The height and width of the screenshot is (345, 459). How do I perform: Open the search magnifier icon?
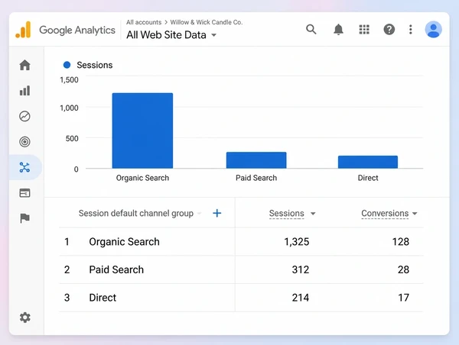[311, 29]
